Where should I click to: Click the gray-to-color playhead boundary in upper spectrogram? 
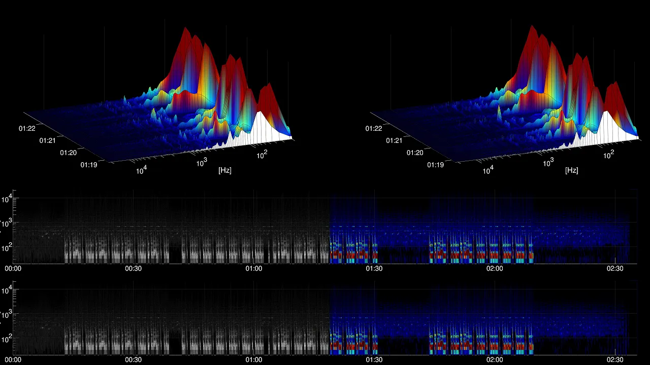tap(330, 227)
